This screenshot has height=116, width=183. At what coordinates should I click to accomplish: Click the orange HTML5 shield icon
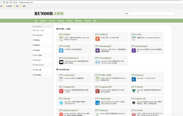(98, 39)
